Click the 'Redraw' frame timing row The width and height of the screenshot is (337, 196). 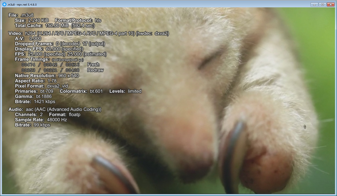pyautogui.click(x=63, y=70)
